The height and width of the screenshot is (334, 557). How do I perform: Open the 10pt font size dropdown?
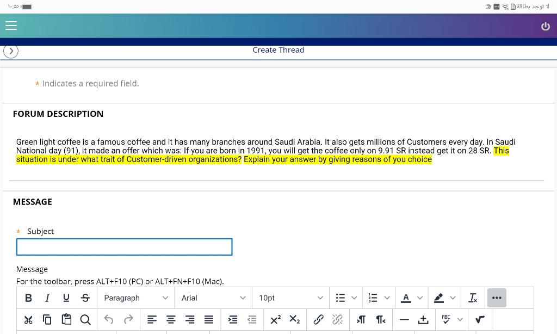pyautogui.click(x=290, y=298)
